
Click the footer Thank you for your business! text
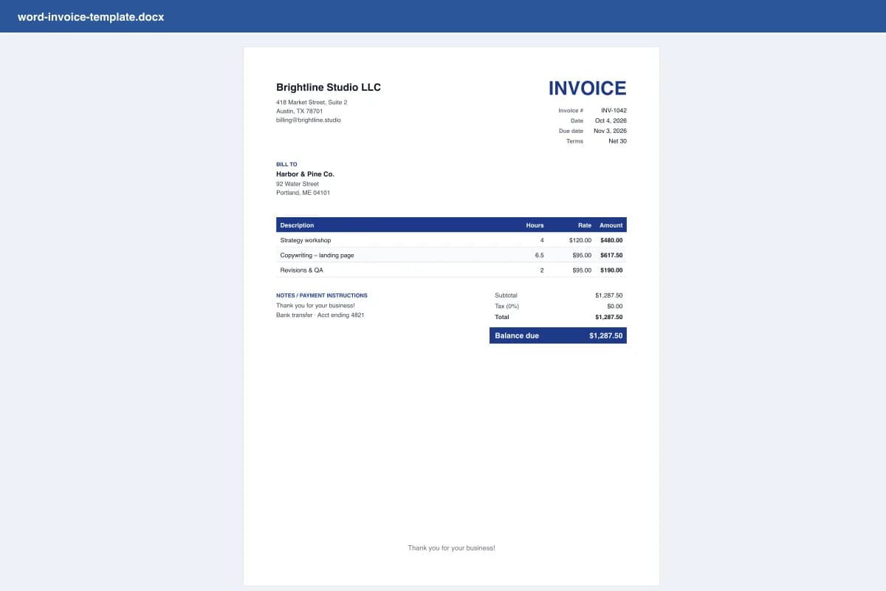451,548
